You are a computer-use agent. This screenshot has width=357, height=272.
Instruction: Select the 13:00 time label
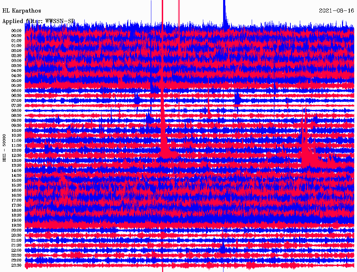click(x=16, y=161)
